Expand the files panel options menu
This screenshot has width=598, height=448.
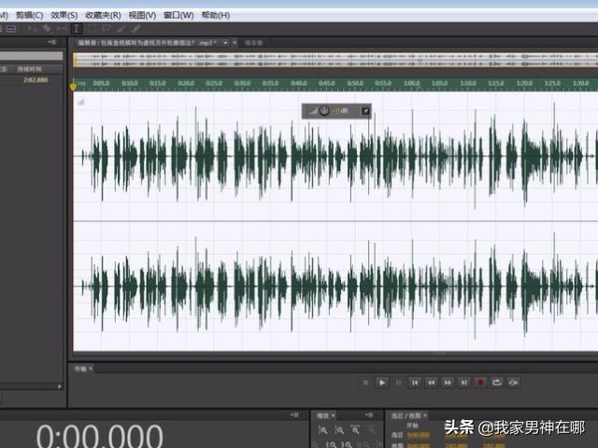[x=52, y=43]
